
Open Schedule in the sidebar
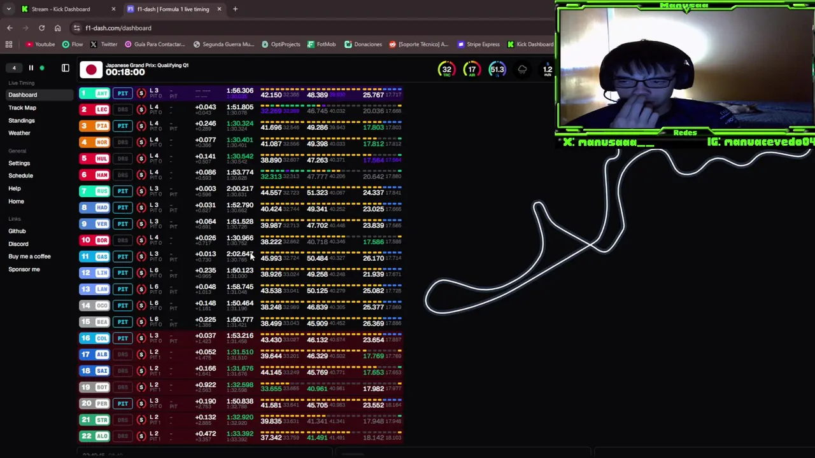pos(20,176)
